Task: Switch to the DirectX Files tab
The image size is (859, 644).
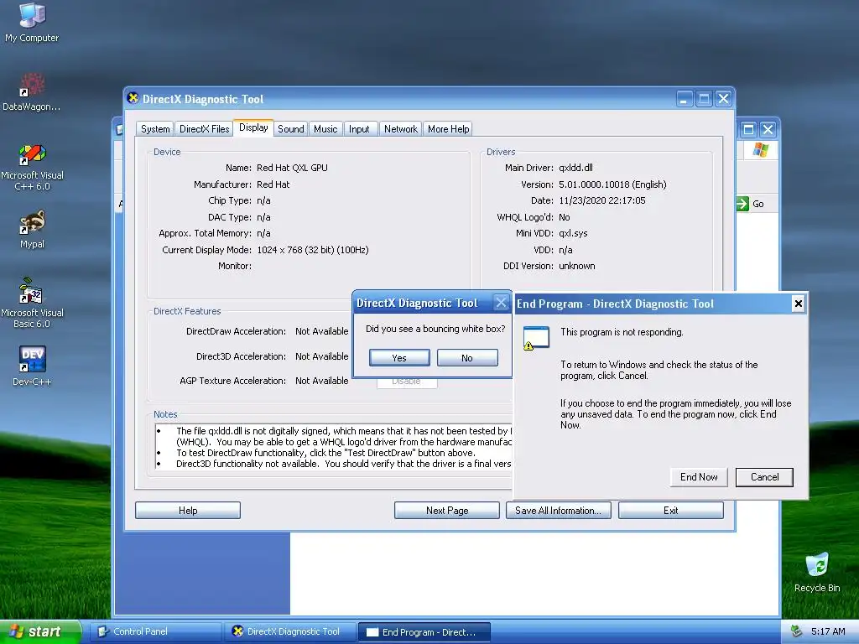Action: 205,128
